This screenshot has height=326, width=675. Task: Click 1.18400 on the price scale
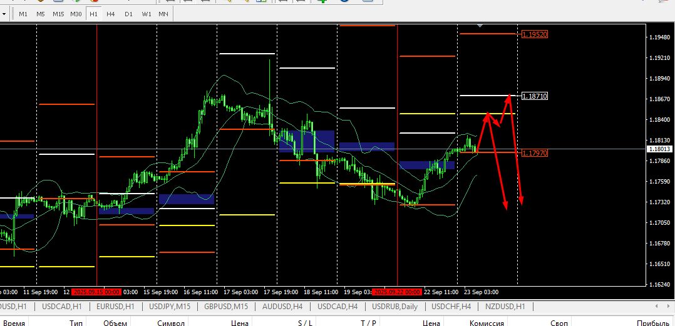[x=660, y=120]
